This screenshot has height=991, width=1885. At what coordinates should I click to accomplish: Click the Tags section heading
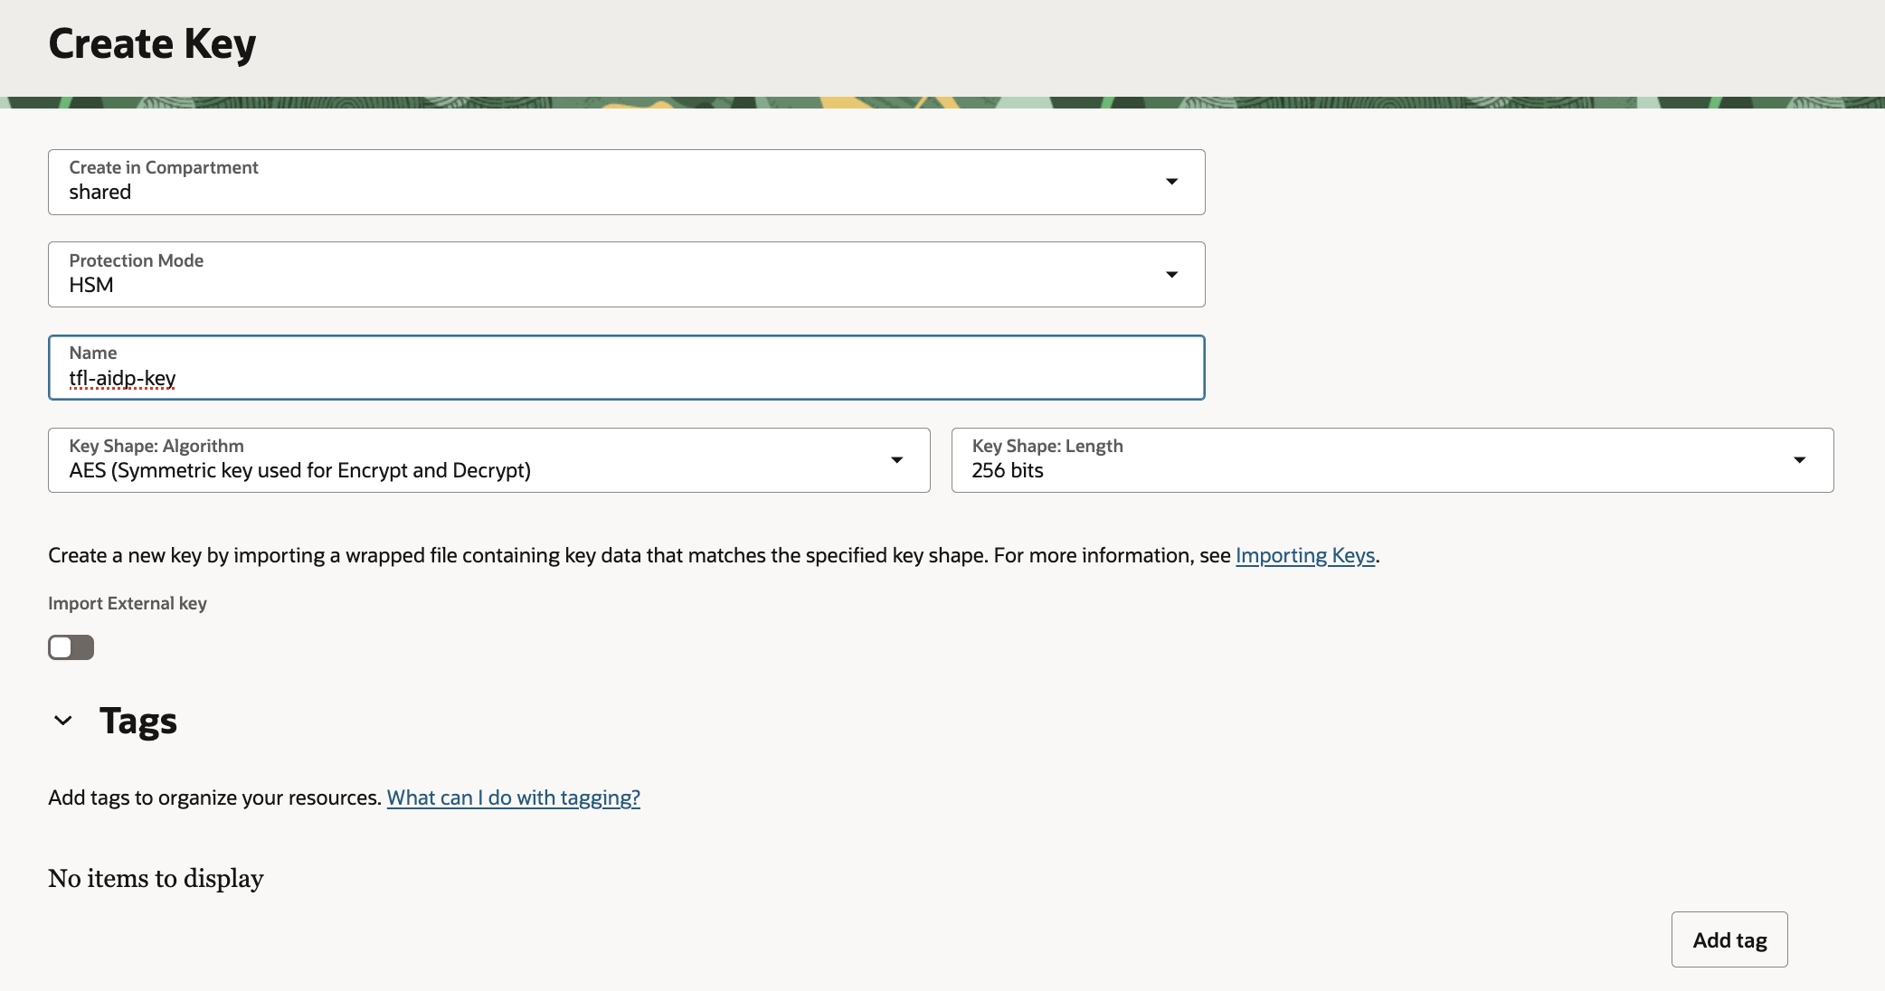[x=138, y=721]
